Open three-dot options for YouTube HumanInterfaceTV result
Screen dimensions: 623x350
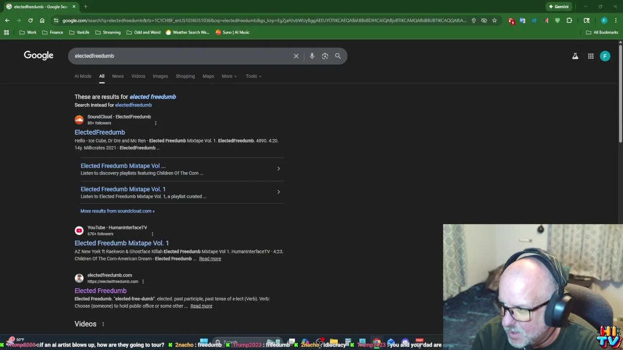pos(152,234)
